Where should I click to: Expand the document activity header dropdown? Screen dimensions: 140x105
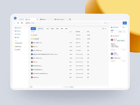pyautogui.click(x=115, y=36)
